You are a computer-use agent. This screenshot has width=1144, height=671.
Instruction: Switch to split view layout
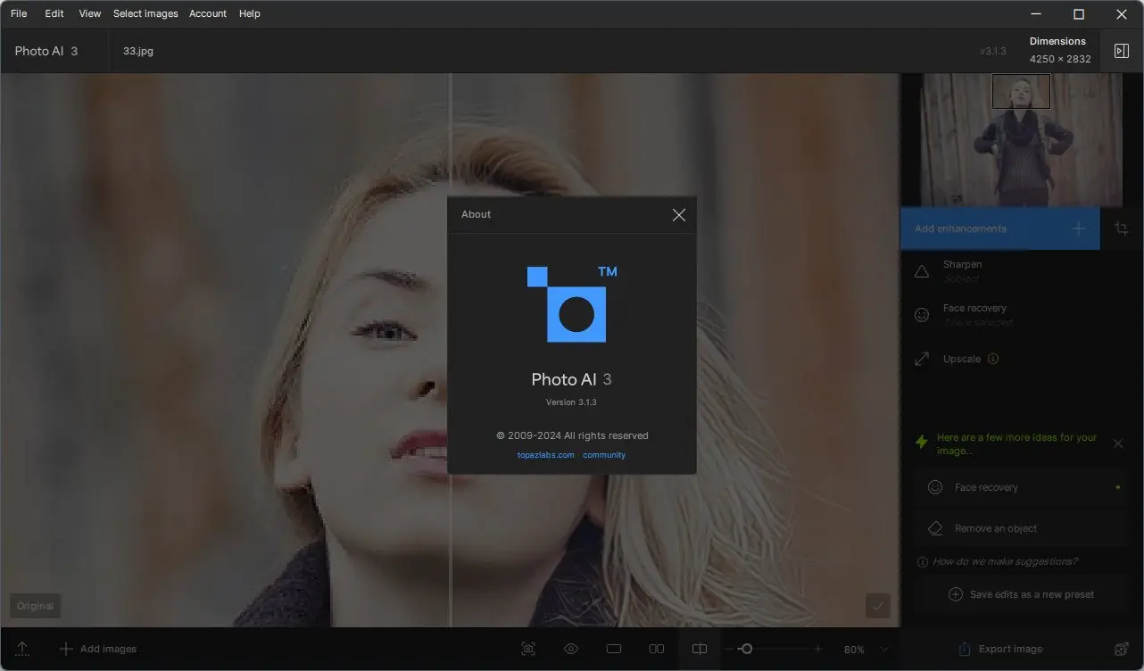point(700,649)
